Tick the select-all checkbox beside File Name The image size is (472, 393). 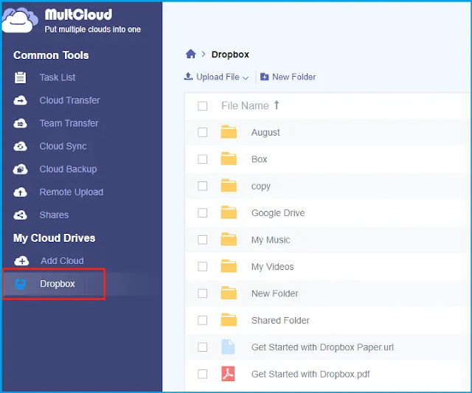[x=202, y=106]
